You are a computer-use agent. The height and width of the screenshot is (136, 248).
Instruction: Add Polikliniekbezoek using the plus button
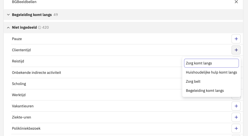coord(236,128)
